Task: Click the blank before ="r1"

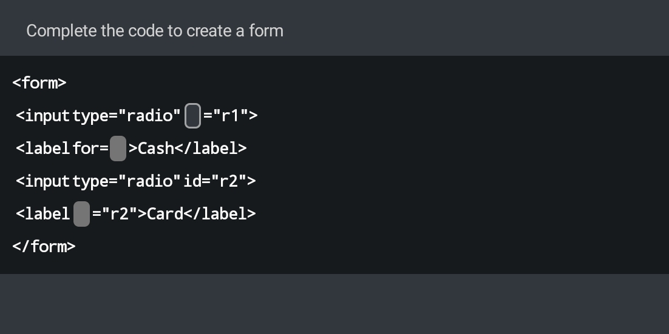Action: coord(192,116)
